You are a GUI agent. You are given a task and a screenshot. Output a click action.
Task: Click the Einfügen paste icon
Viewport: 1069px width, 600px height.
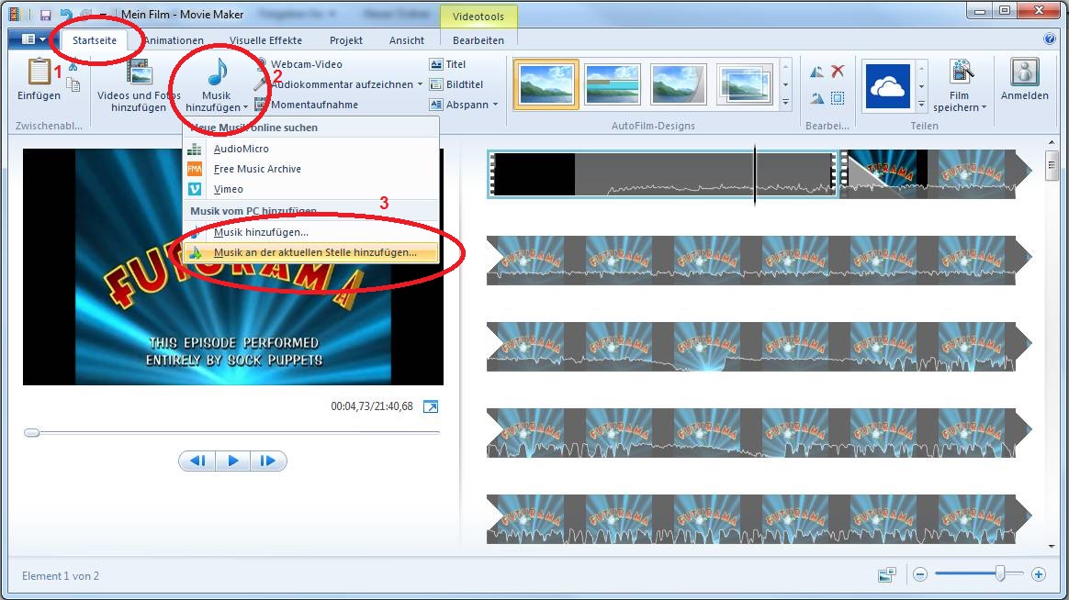tap(39, 72)
